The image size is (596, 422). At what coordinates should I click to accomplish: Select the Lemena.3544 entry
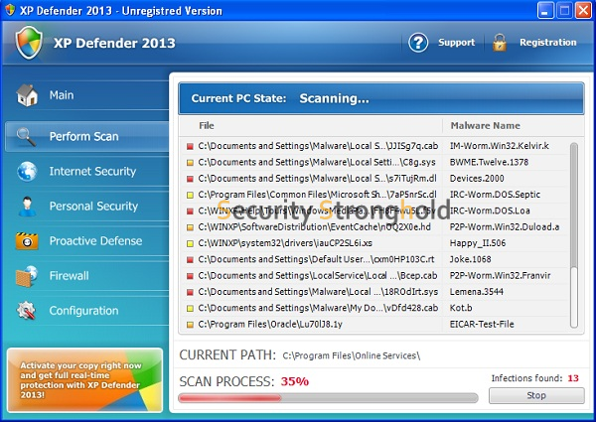[x=476, y=292]
